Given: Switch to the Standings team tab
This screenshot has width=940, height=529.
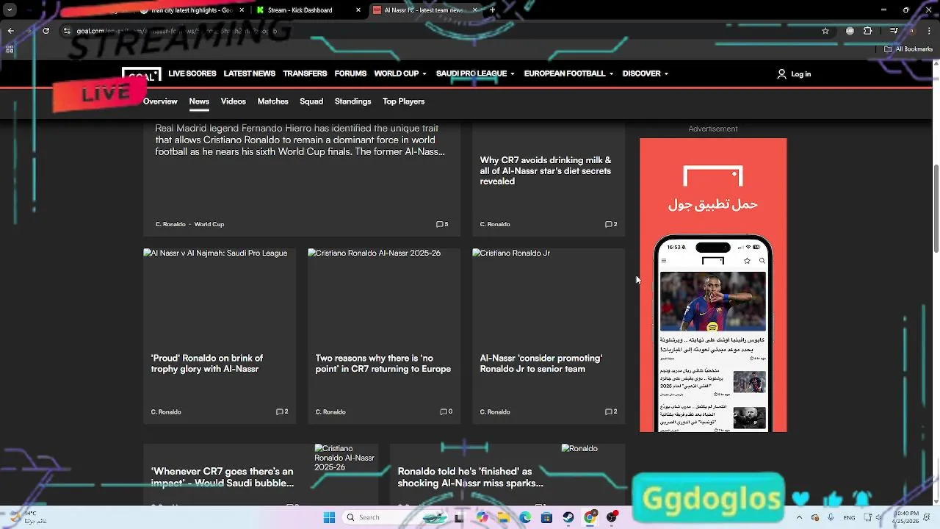Looking at the screenshot, I should click(x=352, y=101).
